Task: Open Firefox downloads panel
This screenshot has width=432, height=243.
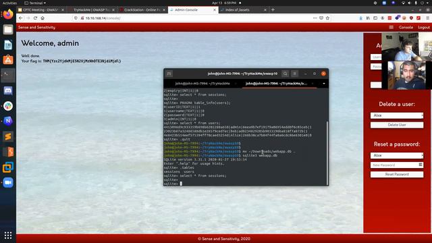Action: pos(360,18)
